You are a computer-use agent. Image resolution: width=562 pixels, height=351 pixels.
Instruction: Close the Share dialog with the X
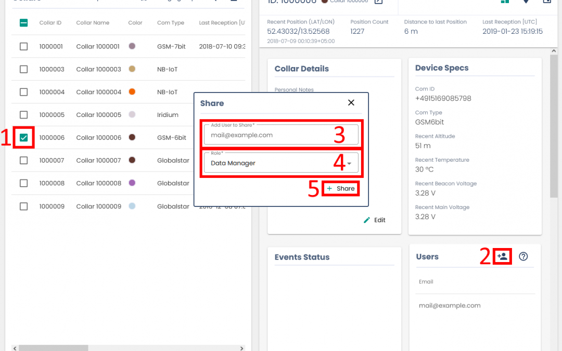[351, 103]
